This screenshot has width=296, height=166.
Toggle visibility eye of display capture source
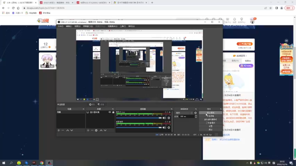tap(110, 112)
